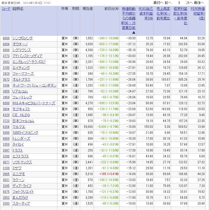Open エンカレッジ・テクノロジ company link
Image resolution: width=209 pixels, height=210 pixels.
29,62
